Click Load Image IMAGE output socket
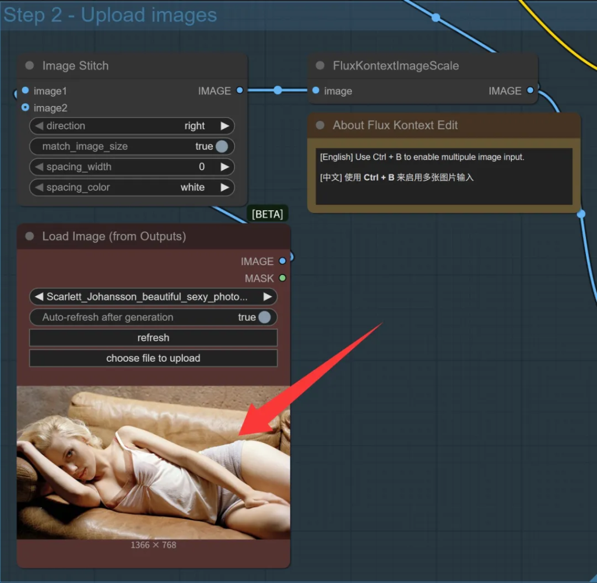 (x=282, y=262)
